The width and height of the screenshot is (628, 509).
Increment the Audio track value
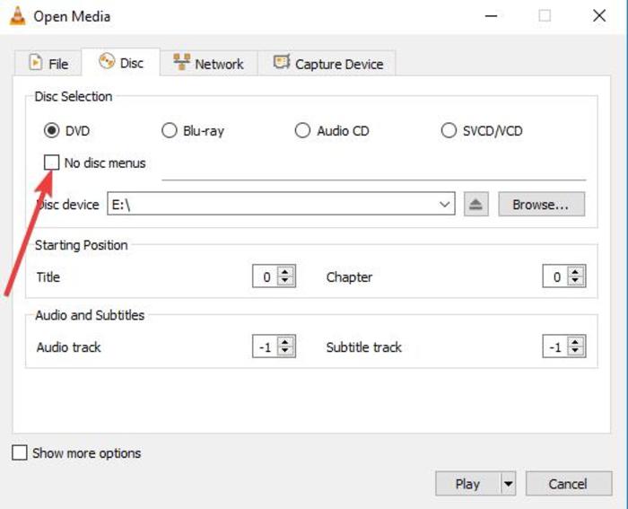click(x=284, y=341)
